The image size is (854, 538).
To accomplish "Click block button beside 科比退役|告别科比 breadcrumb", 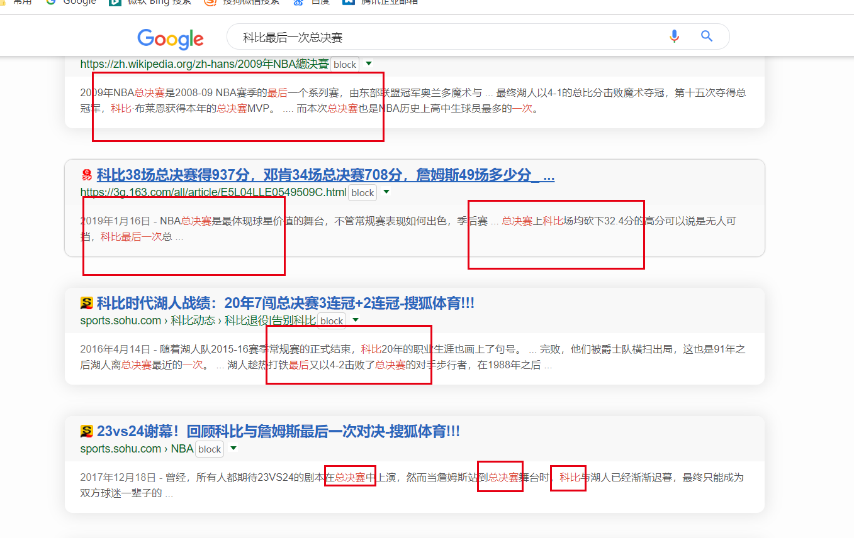I will click(332, 321).
